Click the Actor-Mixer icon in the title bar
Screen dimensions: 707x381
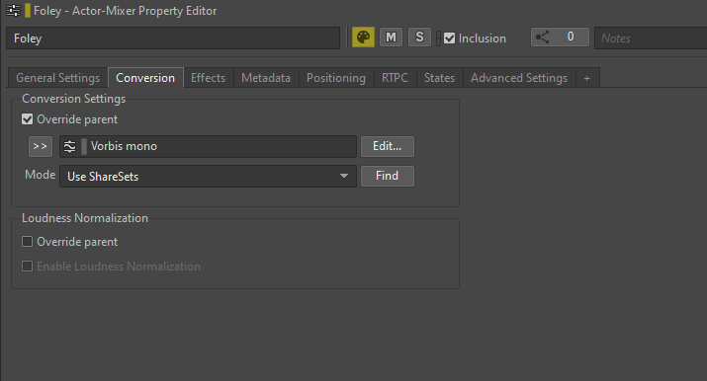(13, 10)
